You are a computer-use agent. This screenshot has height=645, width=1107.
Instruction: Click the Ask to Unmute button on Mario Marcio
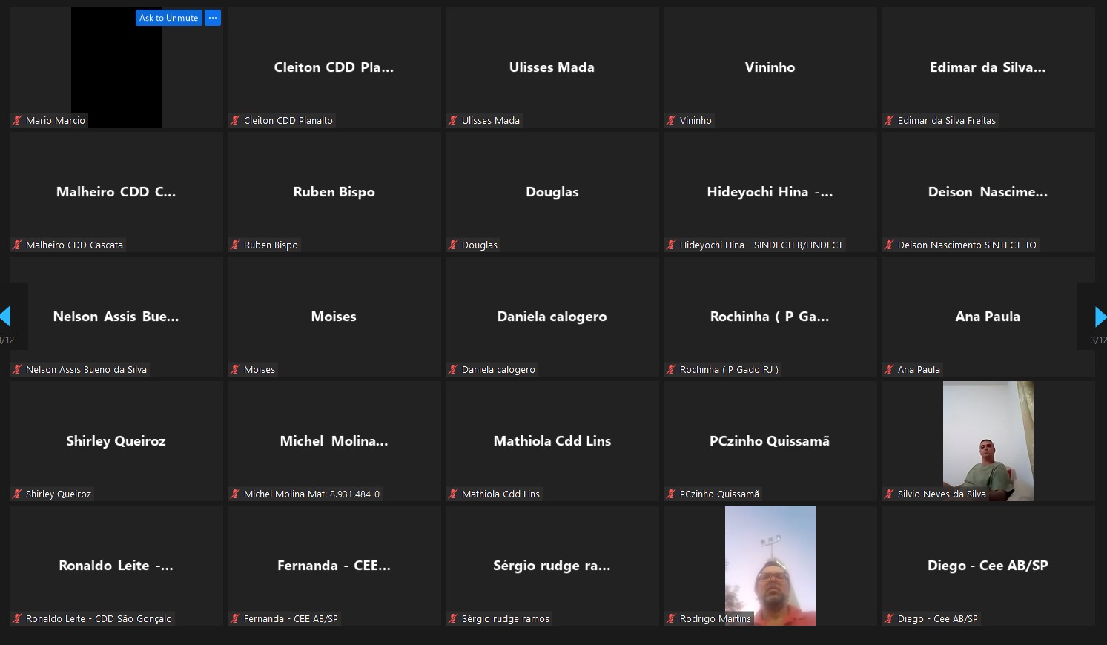pos(168,18)
